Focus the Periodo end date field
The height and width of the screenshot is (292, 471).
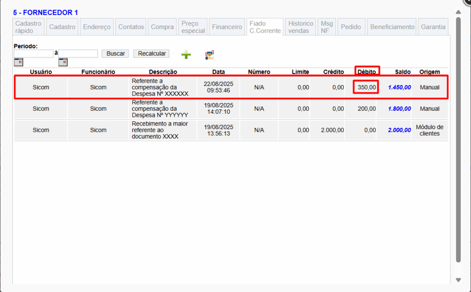point(78,54)
